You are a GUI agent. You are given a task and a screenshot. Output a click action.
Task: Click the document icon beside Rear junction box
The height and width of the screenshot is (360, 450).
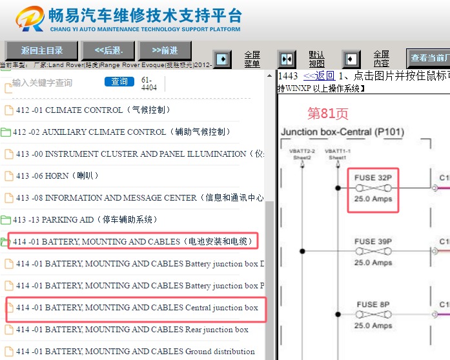point(9,330)
